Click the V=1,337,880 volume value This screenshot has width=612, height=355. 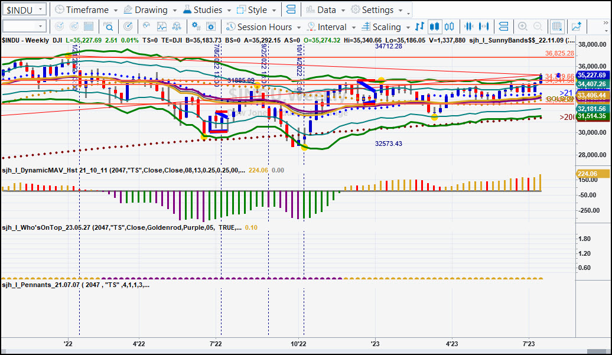[447, 40]
